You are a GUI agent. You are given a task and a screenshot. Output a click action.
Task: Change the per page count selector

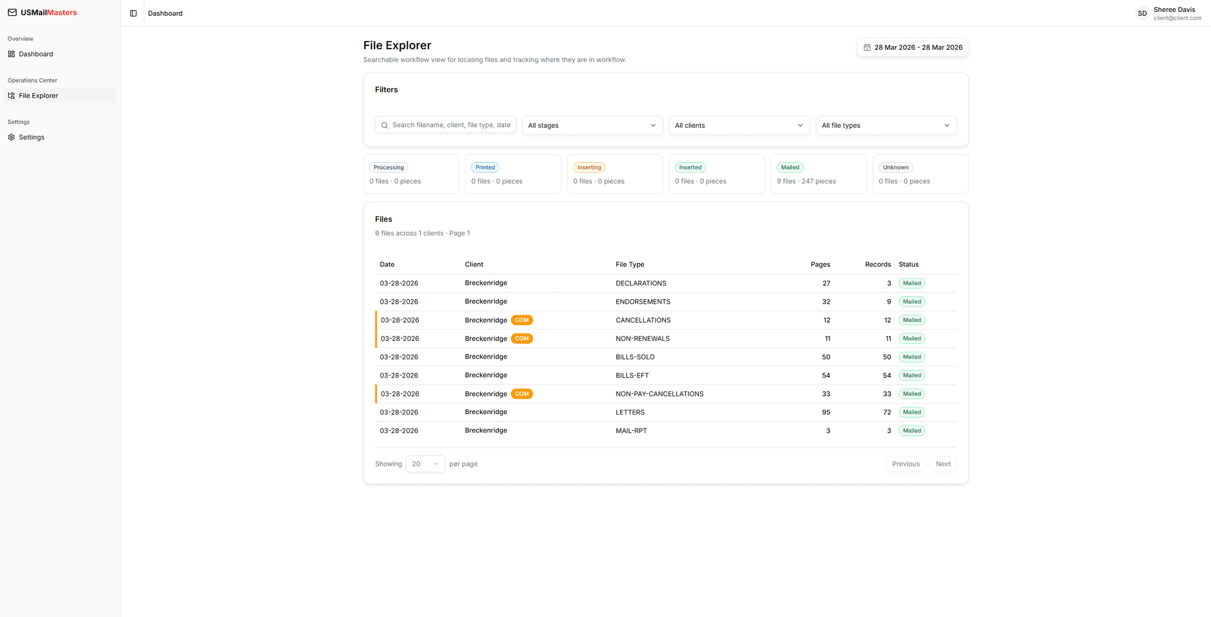coord(425,464)
